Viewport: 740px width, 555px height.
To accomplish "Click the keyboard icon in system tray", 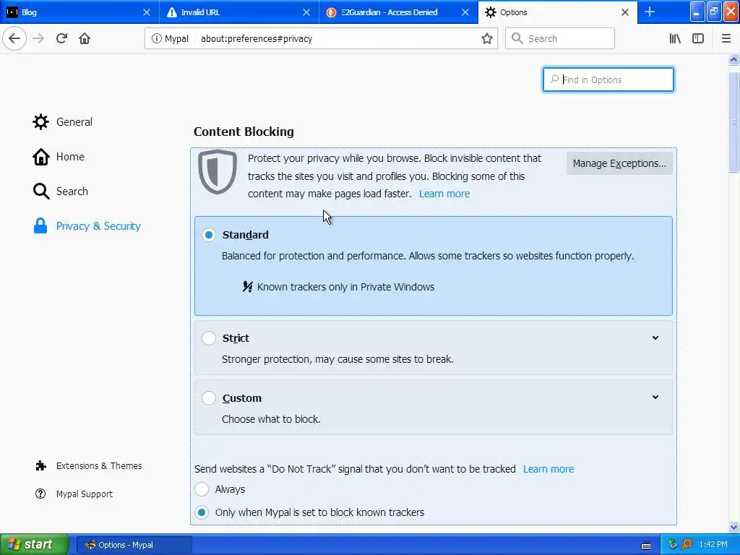I will click(x=646, y=545).
